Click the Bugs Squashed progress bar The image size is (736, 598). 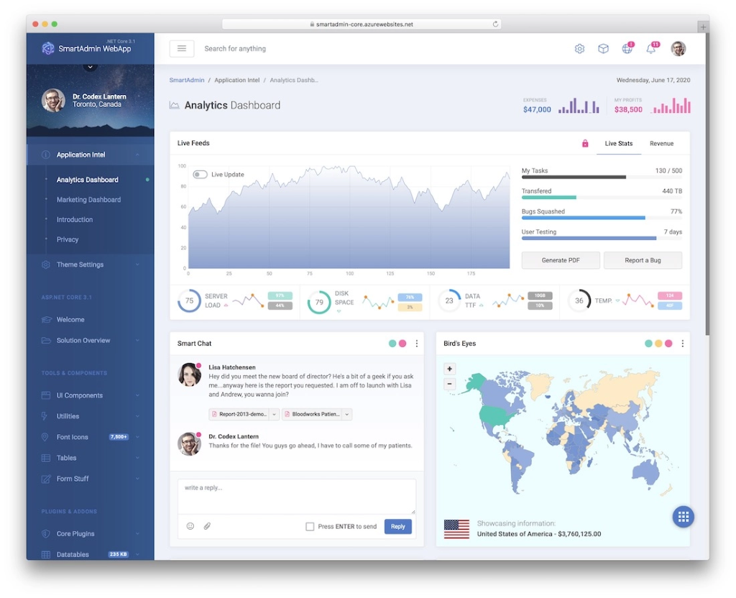pyautogui.click(x=602, y=218)
